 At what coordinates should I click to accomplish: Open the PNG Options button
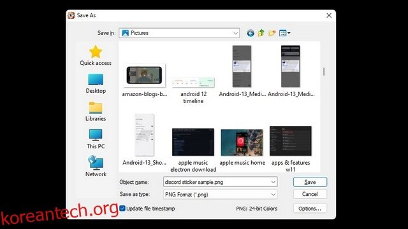[310, 209]
